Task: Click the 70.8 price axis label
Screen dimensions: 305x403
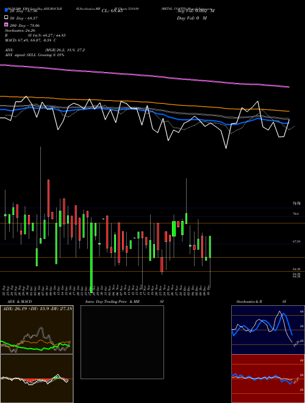Action: point(295,214)
